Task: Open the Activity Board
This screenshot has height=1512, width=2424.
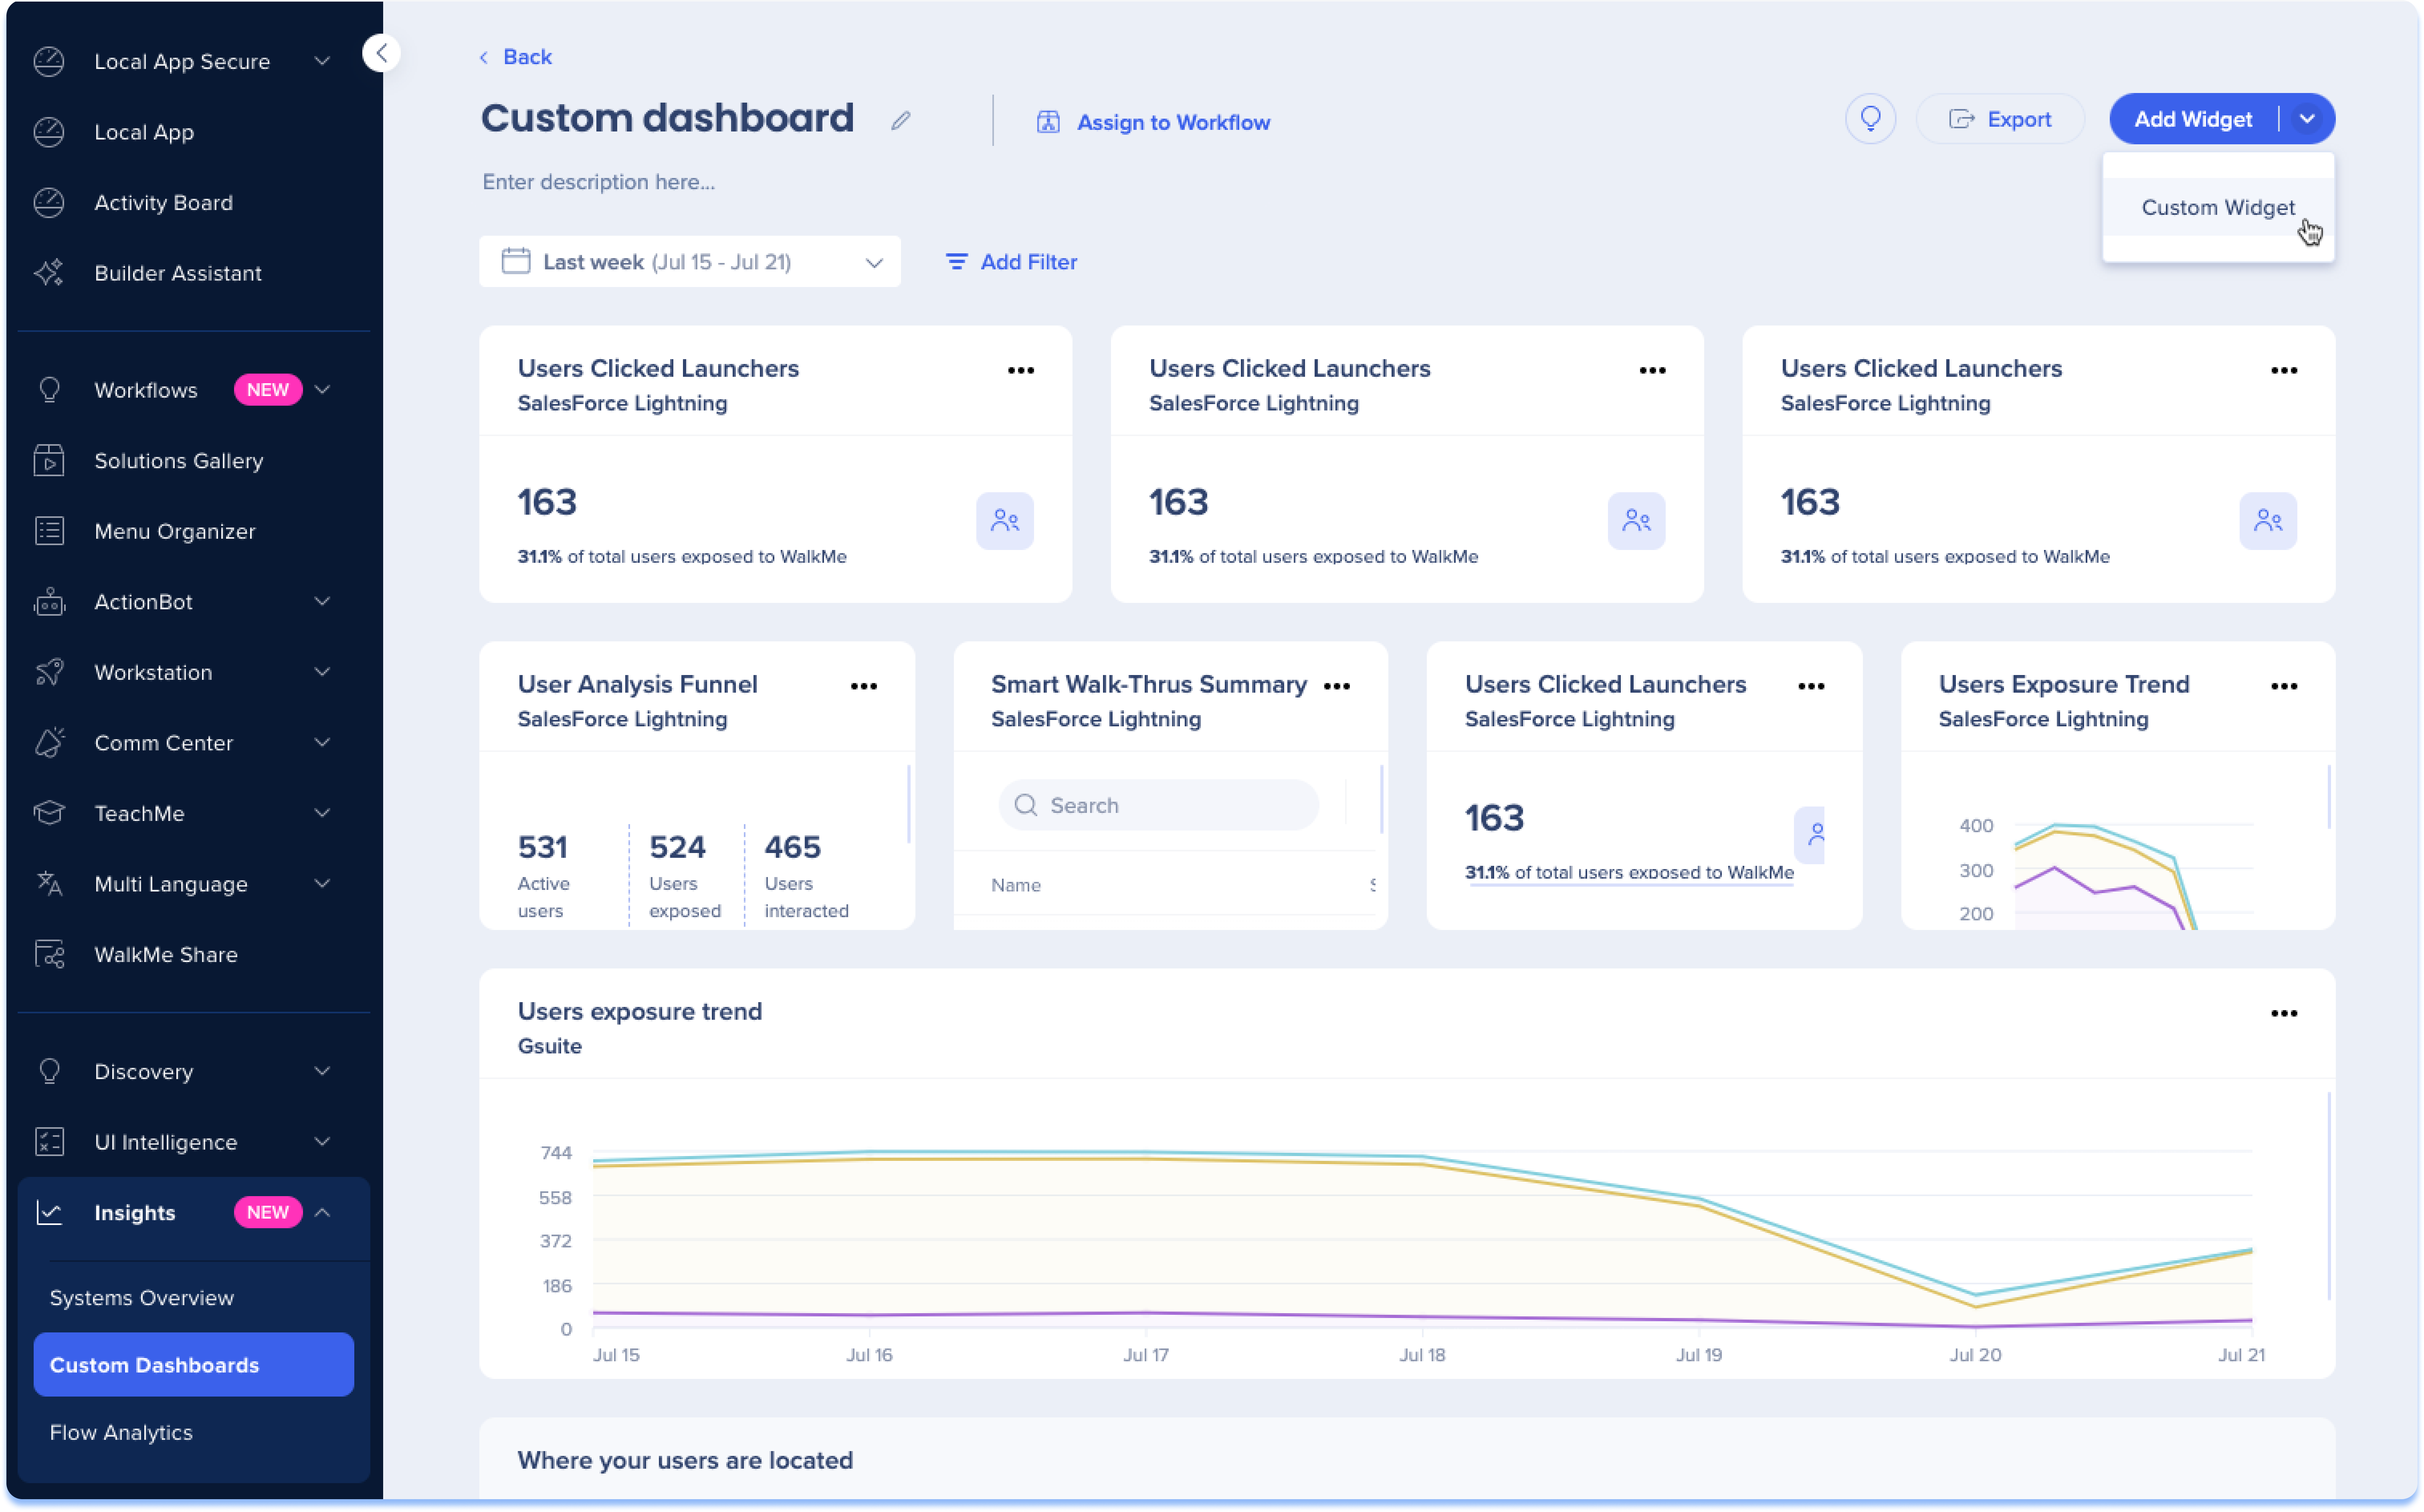Action: pyautogui.click(x=163, y=202)
